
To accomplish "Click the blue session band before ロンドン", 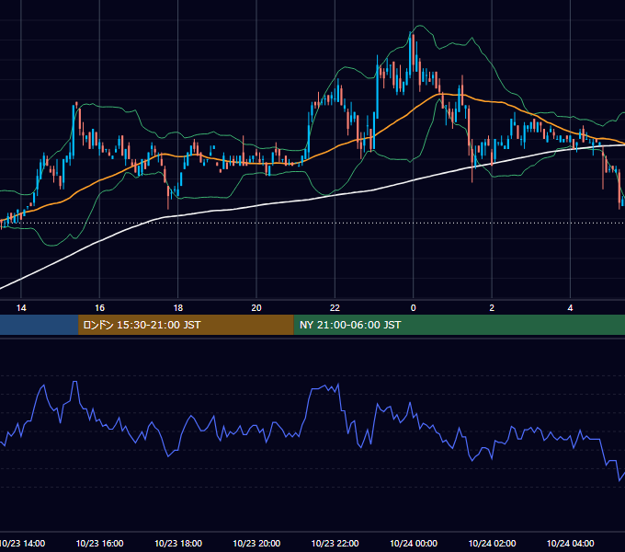I will coord(39,325).
